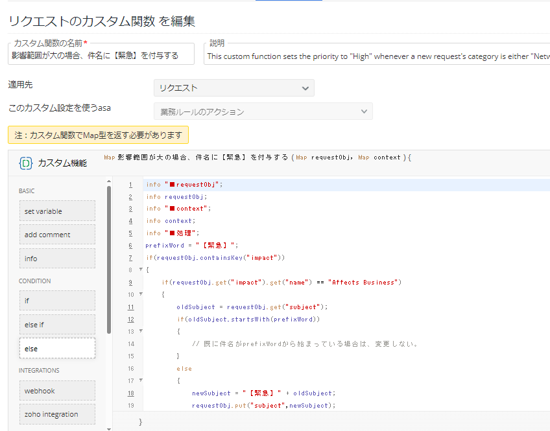The image size is (550, 431).
Task: Choose the 'else if' condition block
Action: [x=57, y=325]
